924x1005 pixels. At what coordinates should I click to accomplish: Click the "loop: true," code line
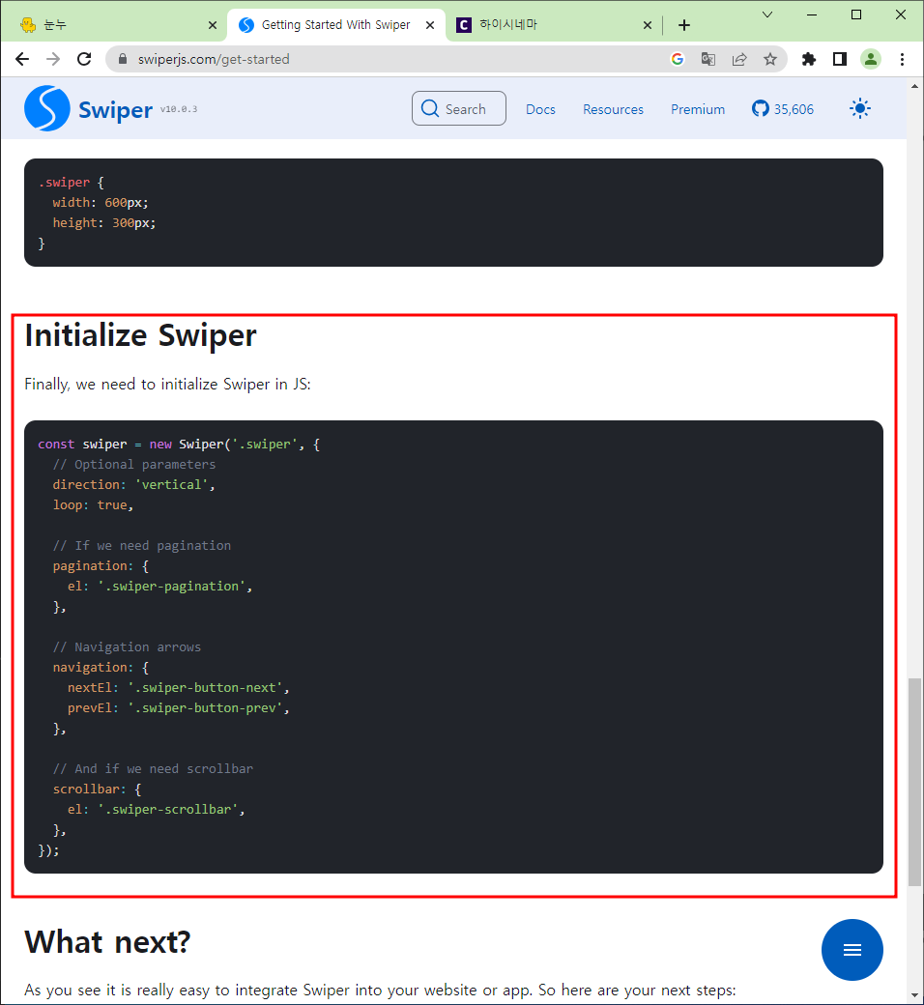tap(93, 505)
